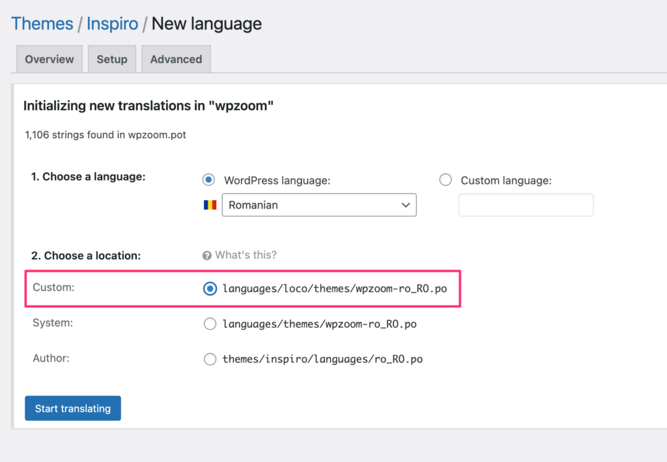The image size is (667, 462).
Task: Switch to the Overview tab
Action: coord(50,59)
